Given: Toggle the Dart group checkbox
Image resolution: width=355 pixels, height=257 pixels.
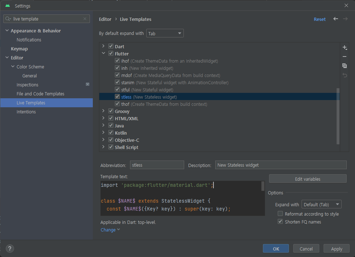Looking at the screenshot, I should (111, 46).
